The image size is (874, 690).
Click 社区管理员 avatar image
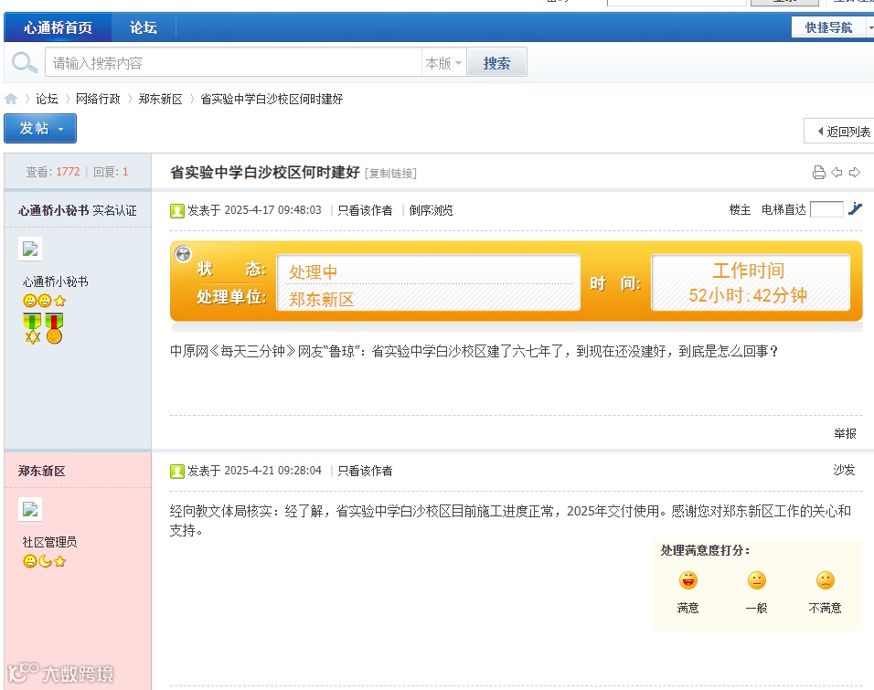click(30, 509)
